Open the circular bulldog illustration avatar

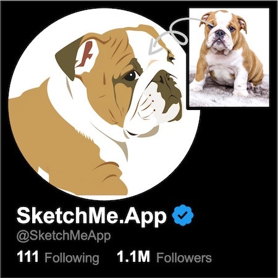tap(104, 104)
